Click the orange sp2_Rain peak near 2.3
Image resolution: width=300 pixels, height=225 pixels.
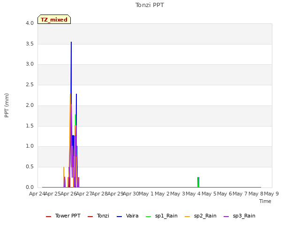(70, 94)
